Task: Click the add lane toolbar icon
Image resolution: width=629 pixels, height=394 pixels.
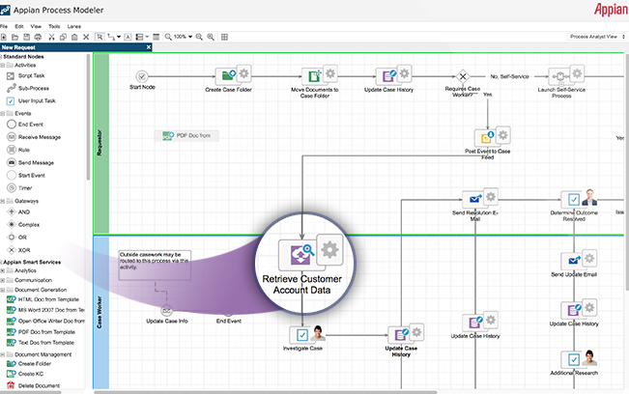Action: point(139,37)
